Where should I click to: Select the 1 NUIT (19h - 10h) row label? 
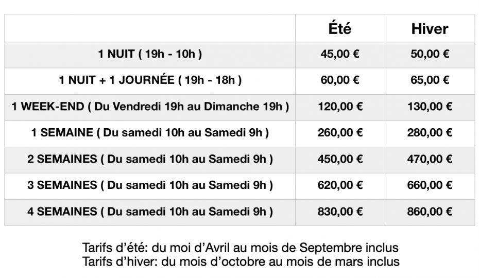[x=150, y=54]
